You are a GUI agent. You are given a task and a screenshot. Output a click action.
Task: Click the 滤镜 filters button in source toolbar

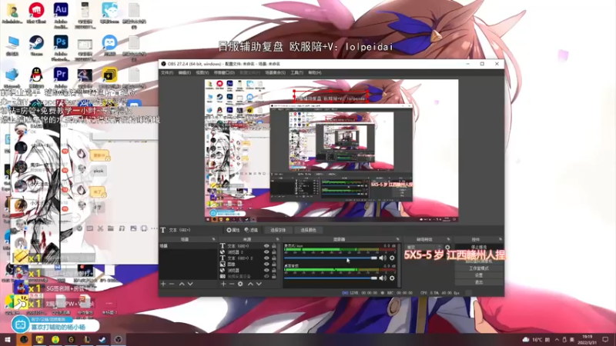pos(251,230)
